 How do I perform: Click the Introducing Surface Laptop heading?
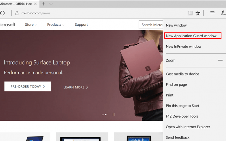pos(37,63)
